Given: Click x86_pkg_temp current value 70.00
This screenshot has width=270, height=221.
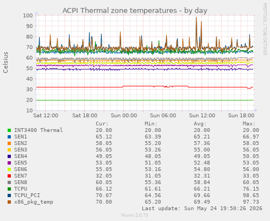Looking at the screenshot, I should pyautogui.click(x=104, y=202).
